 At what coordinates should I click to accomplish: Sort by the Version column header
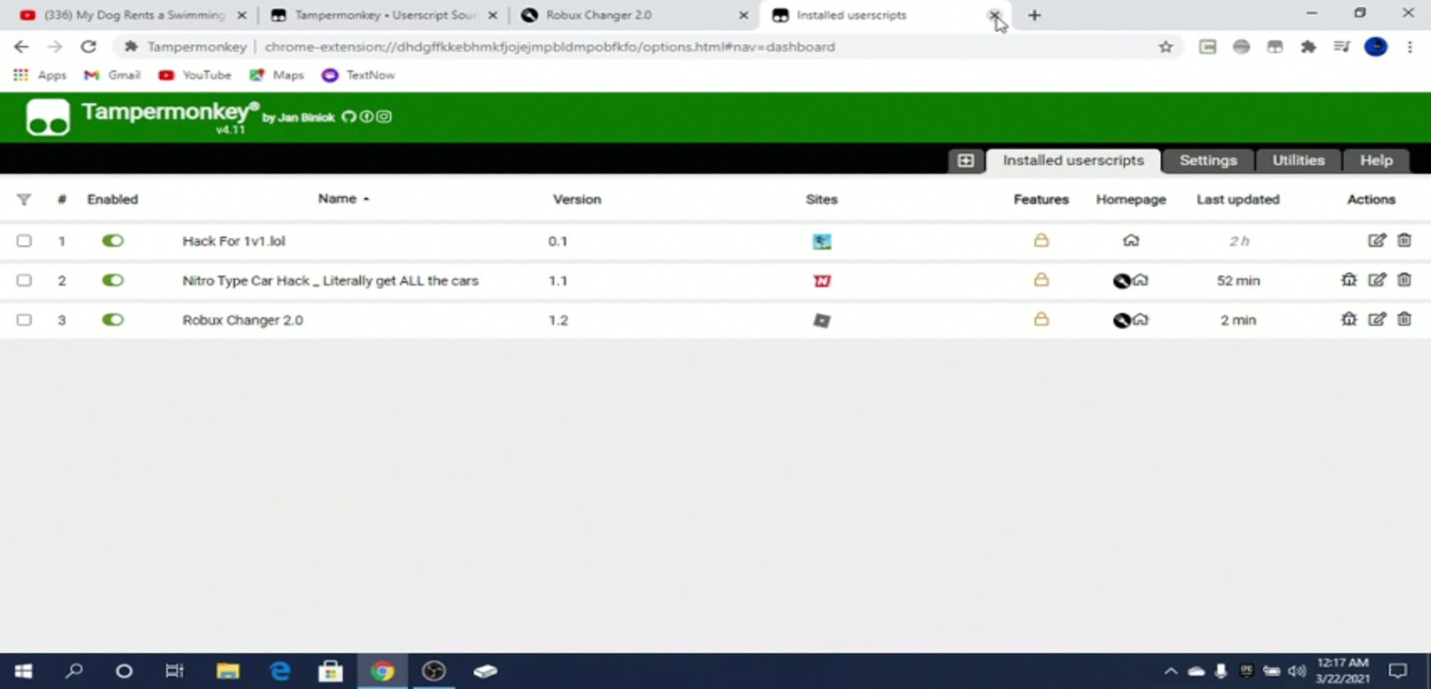[x=577, y=199]
